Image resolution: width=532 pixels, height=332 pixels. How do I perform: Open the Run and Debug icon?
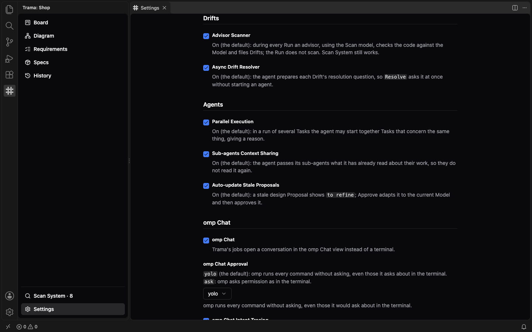[x=10, y=58]
